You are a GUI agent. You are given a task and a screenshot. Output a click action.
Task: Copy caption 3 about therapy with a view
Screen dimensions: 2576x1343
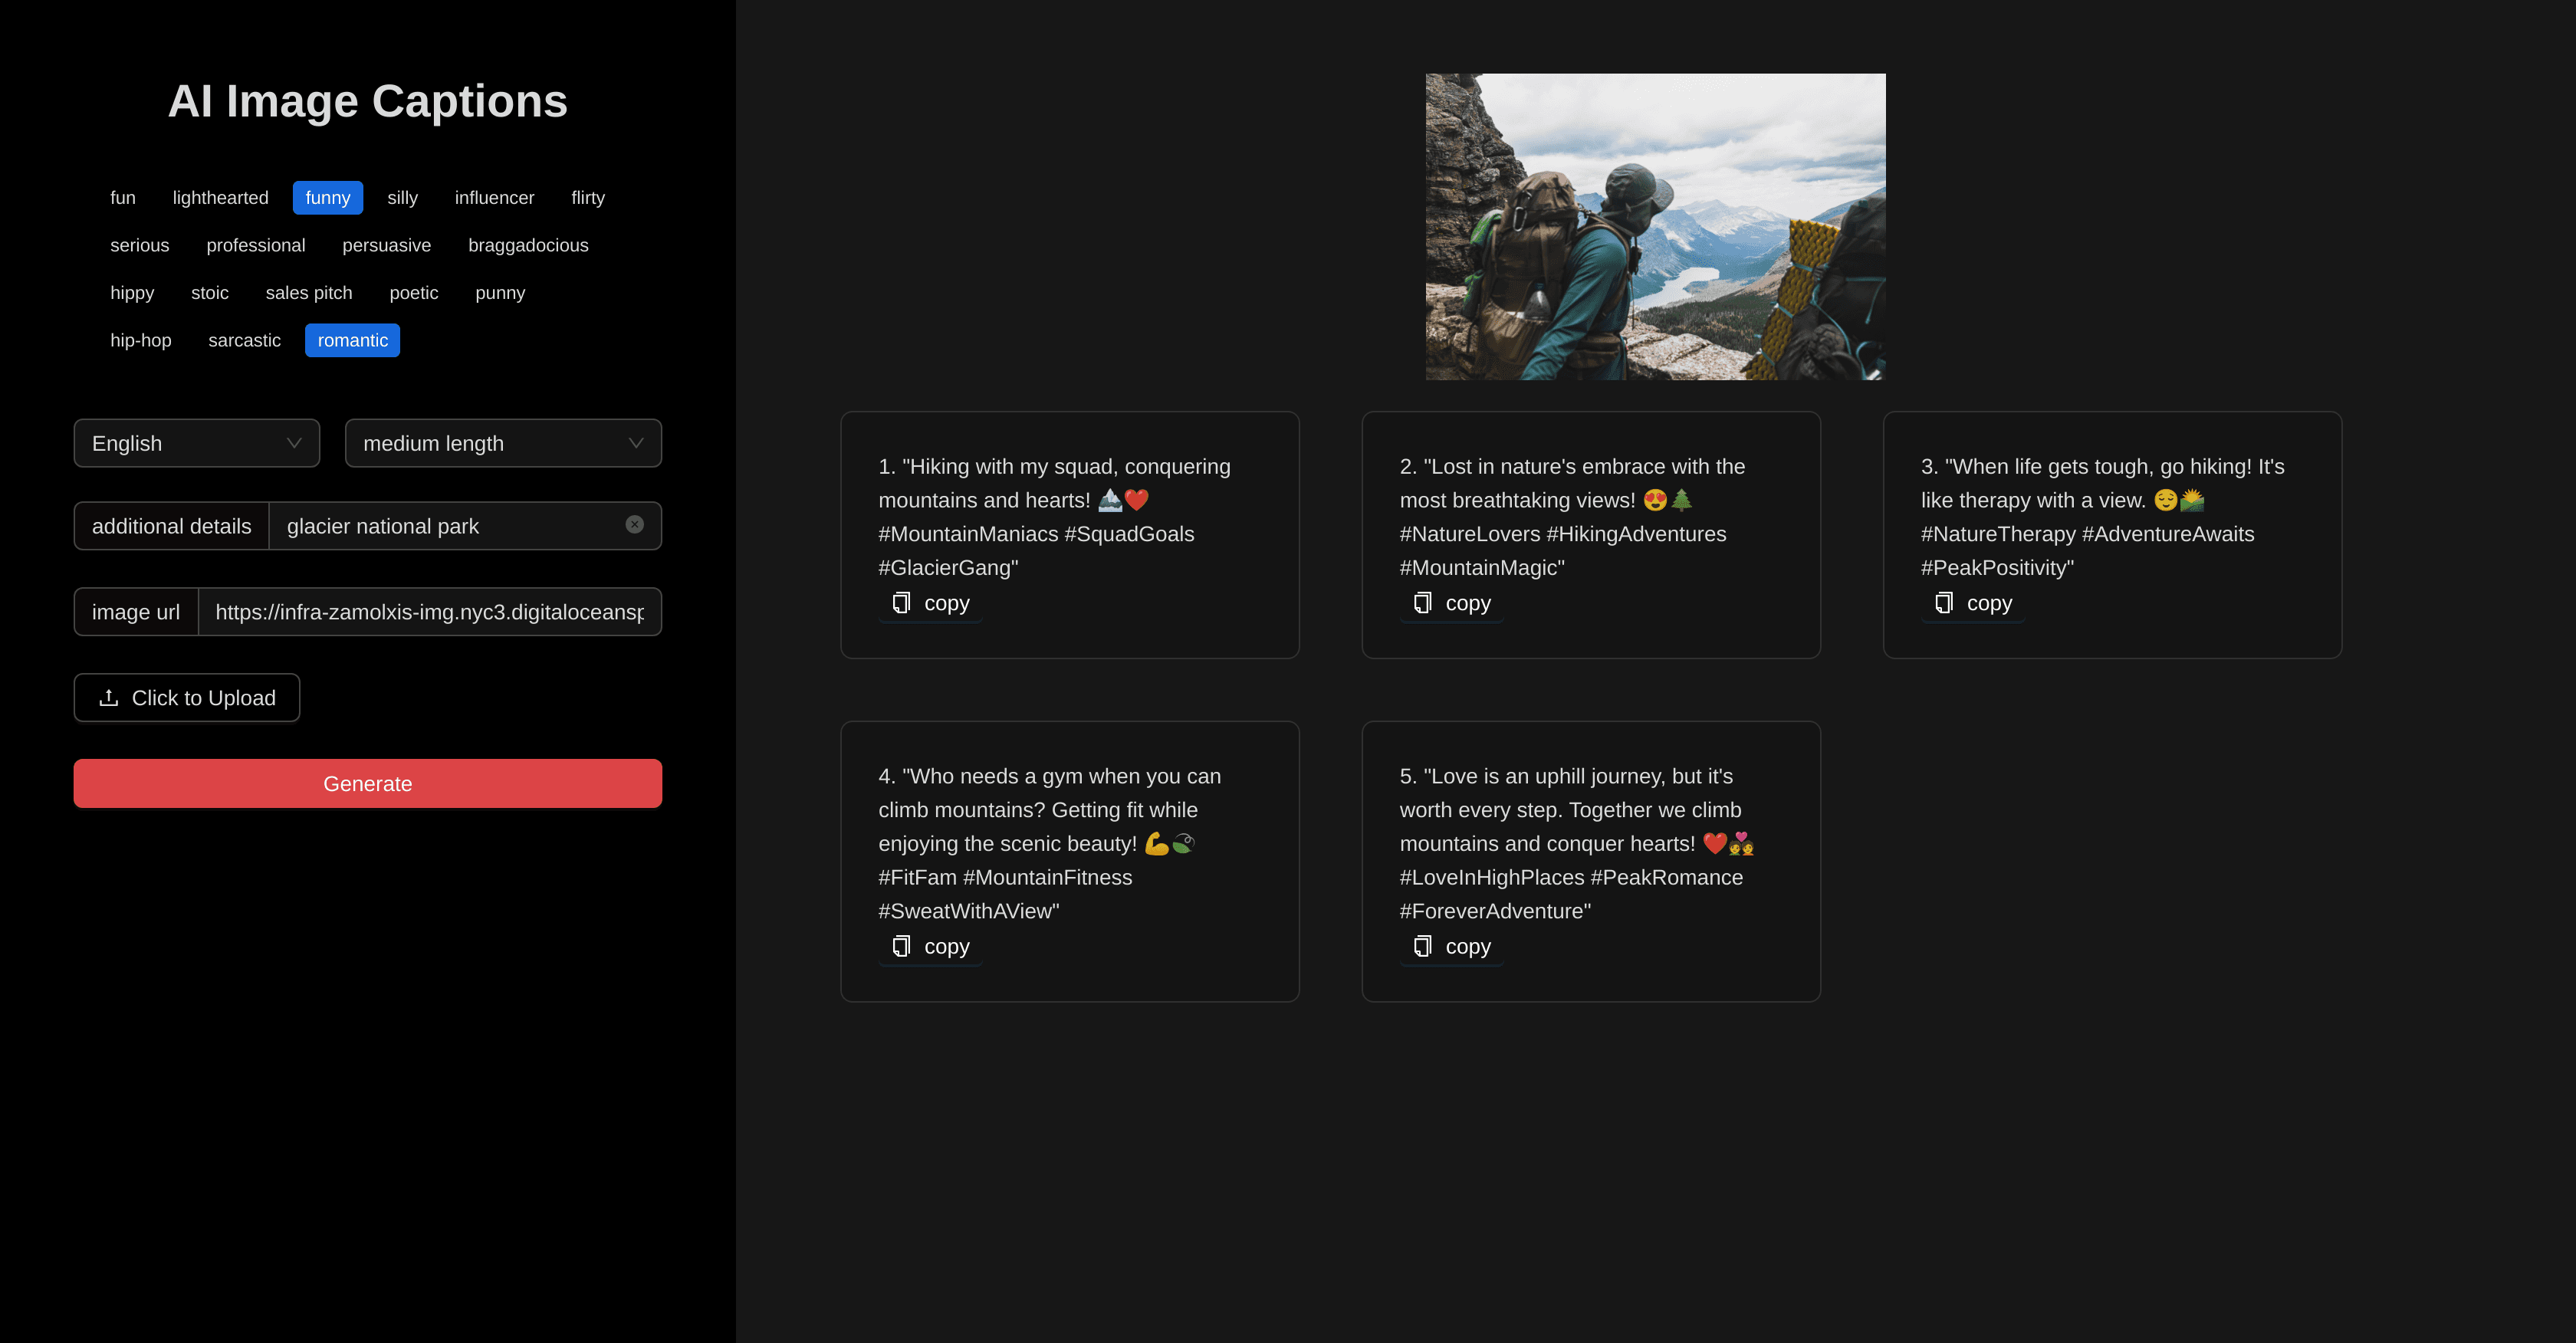pos(1972,603)
